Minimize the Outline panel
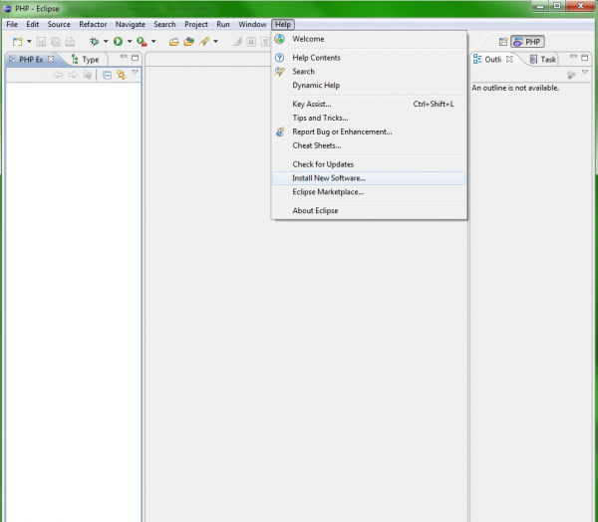Image resolution: width=598 pixels, height=522 pixels. click(573, 57)
